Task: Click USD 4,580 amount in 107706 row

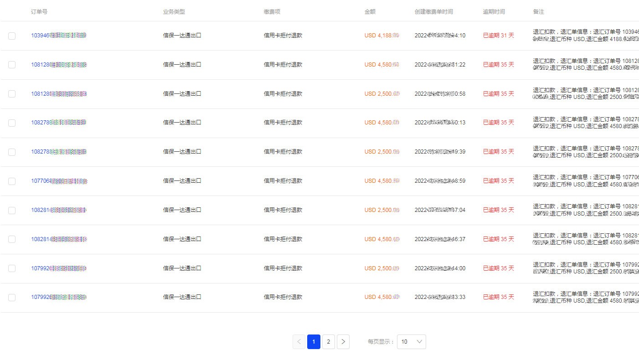Action: coord(382,181)
